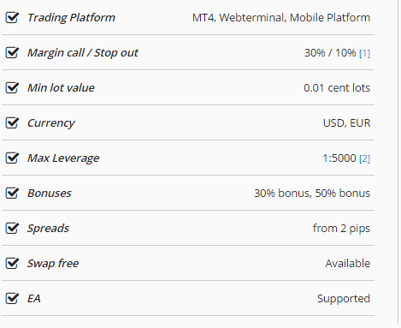Open footnote [1] link after 30% / 10%
The image size is (401, 328).
(x=364, y=53)
